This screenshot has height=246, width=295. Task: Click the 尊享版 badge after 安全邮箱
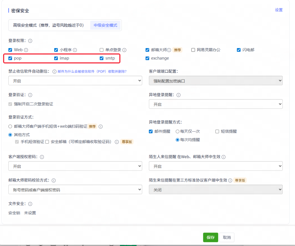(127, 142)
